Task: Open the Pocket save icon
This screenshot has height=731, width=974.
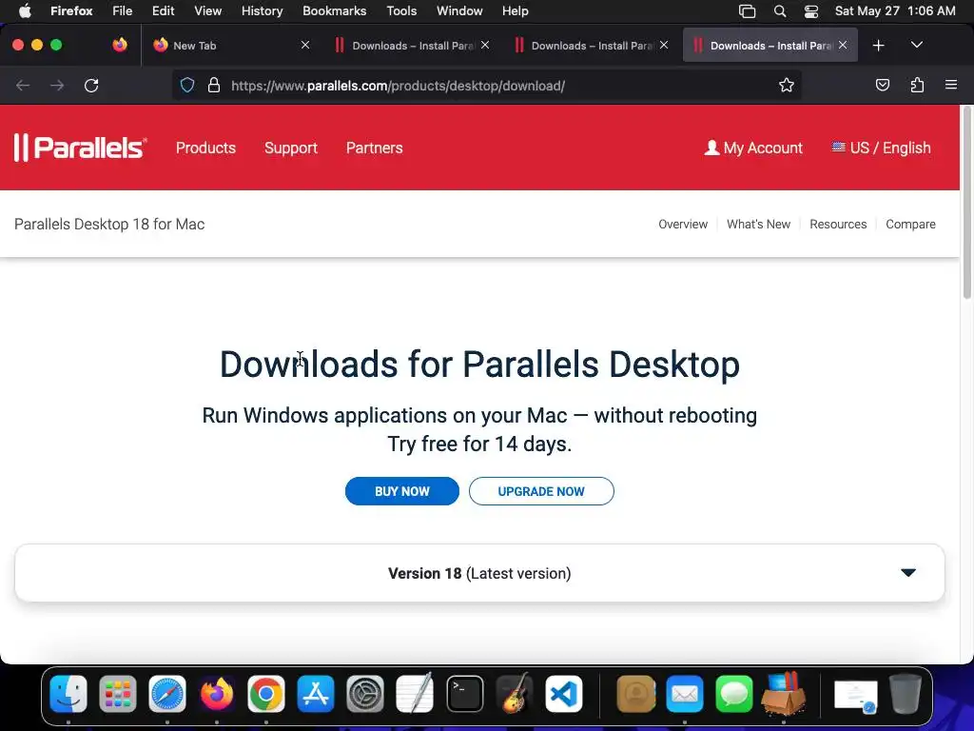Action: [882, 85]
